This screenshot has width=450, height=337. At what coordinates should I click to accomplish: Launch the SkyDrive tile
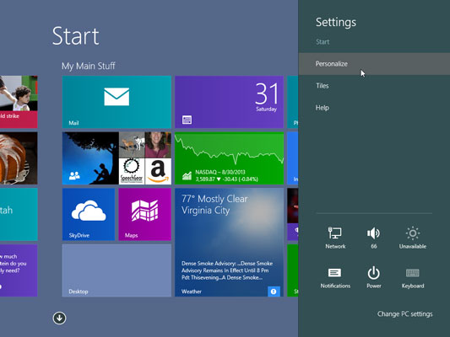[x=89, y=214]
